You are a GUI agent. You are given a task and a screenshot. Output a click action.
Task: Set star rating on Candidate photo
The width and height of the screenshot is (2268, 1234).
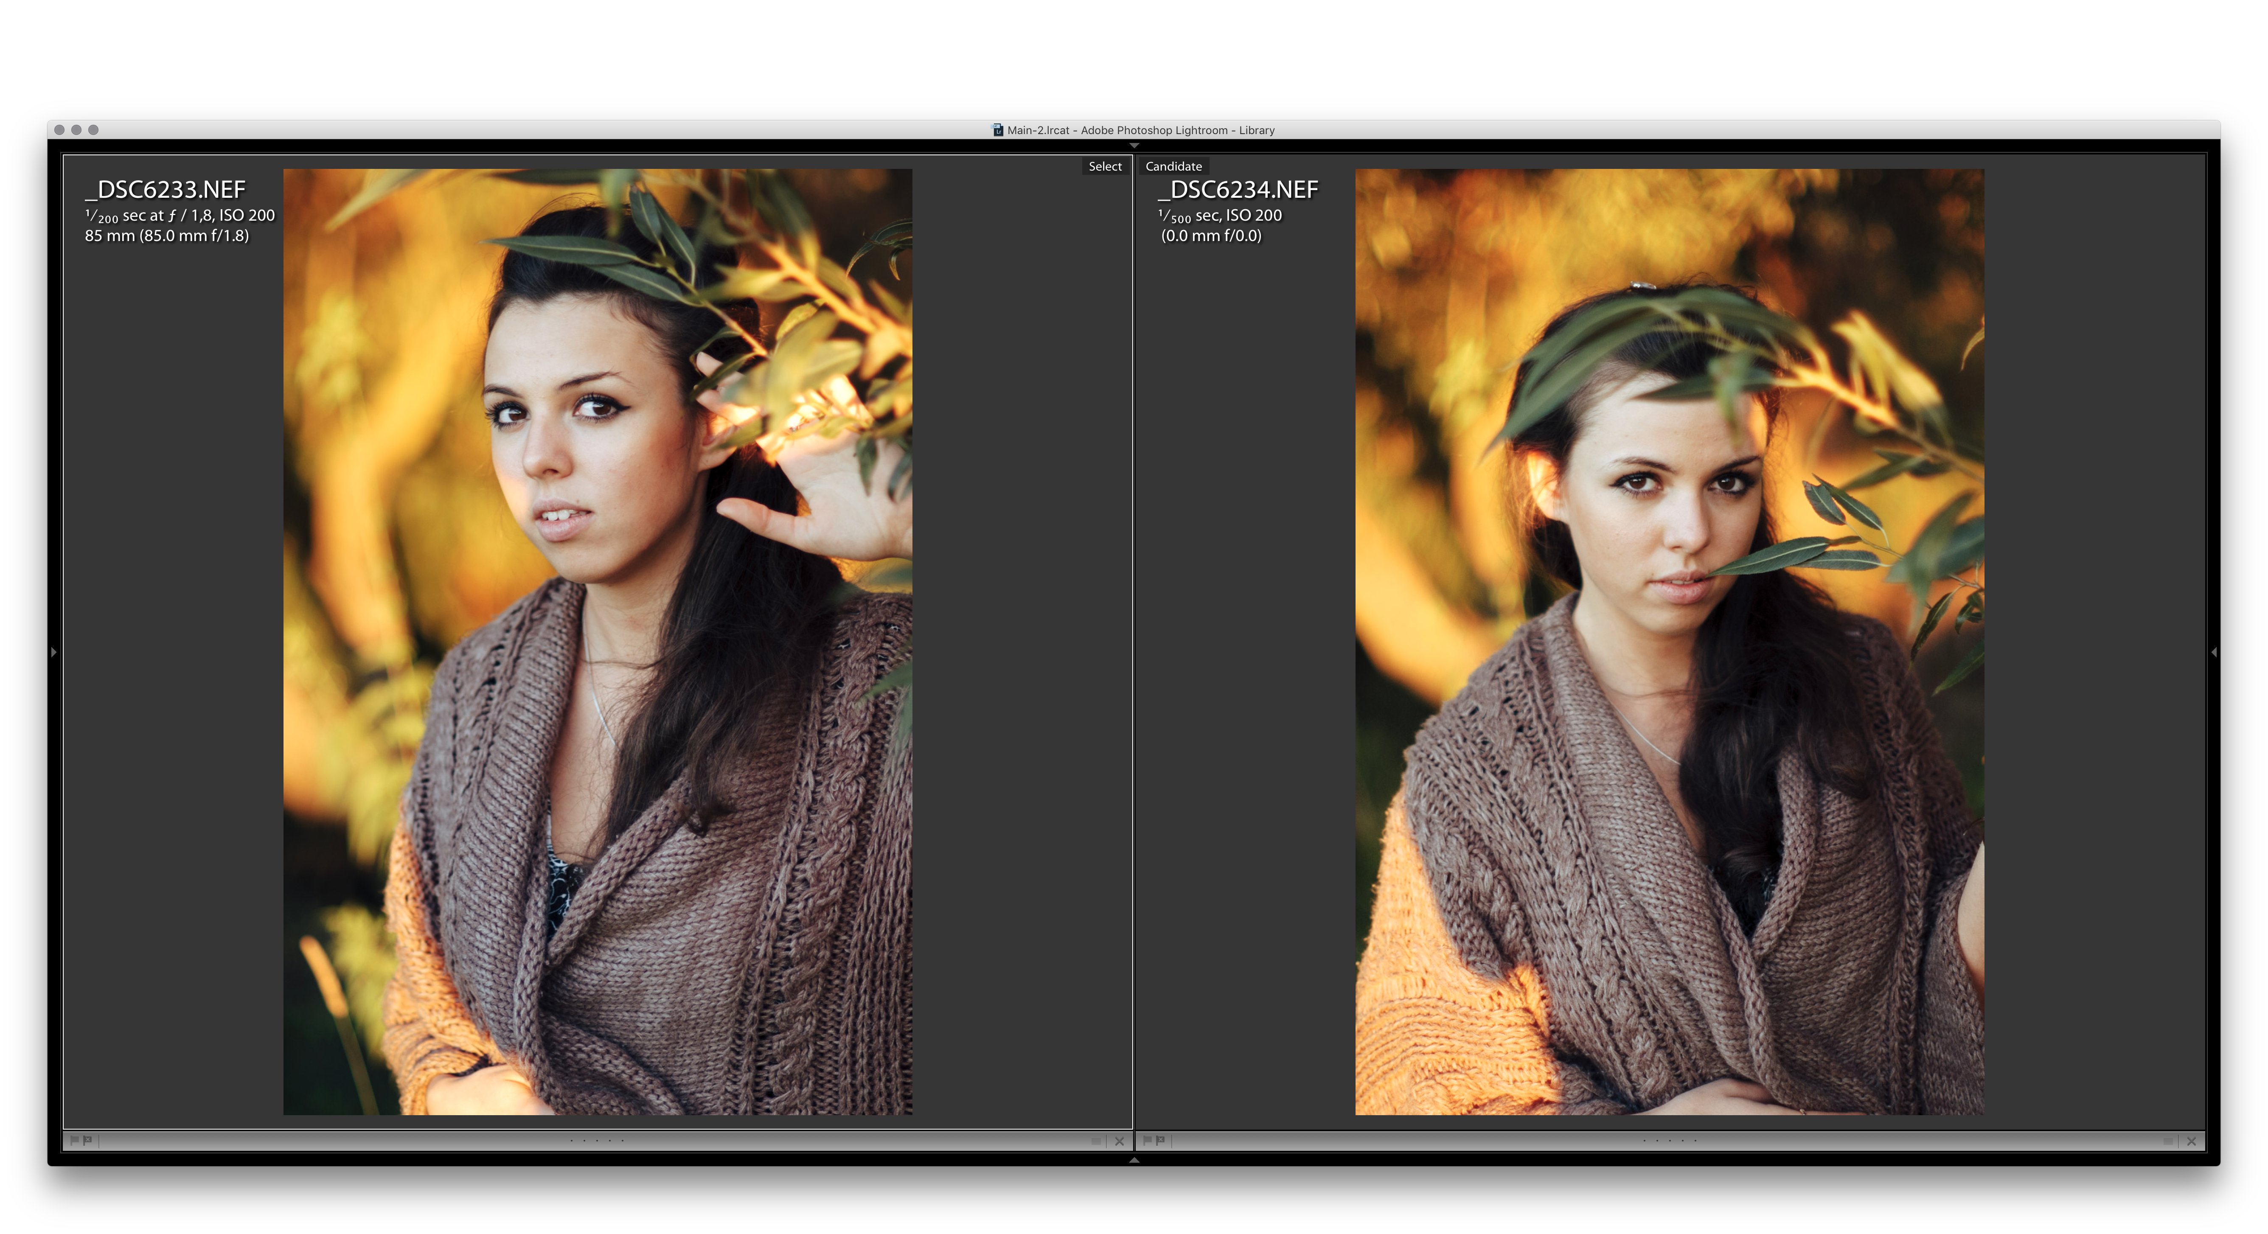(1669, 1141)
